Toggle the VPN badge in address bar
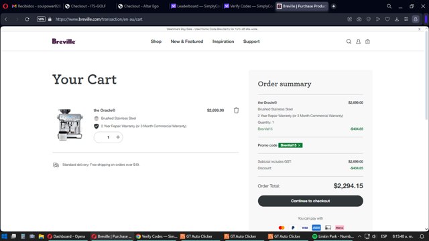The image size is (429, 241). [41, 19]
